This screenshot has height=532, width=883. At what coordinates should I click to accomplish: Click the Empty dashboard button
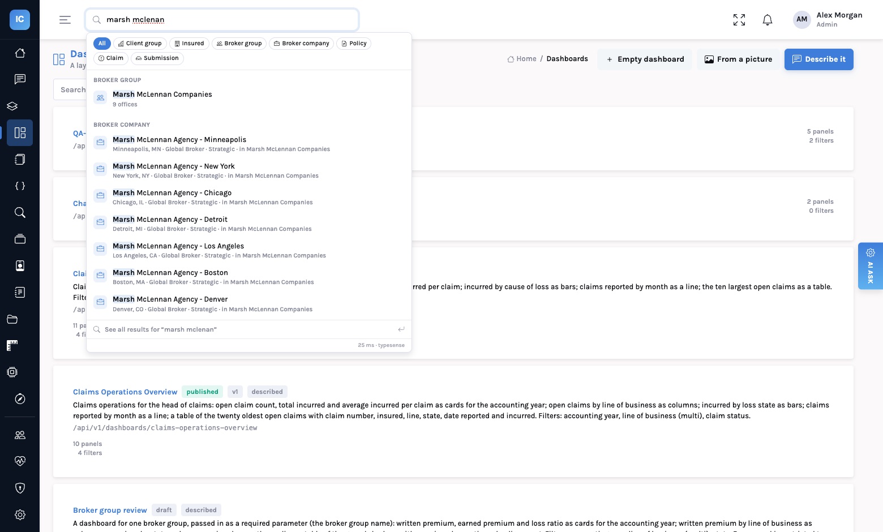pos(645,59)
